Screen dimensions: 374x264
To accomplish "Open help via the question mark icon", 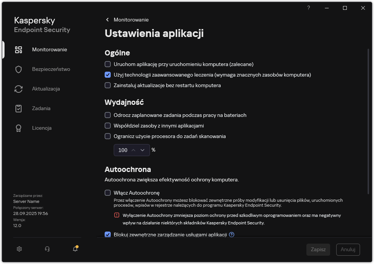I will [x=308, y=8].
